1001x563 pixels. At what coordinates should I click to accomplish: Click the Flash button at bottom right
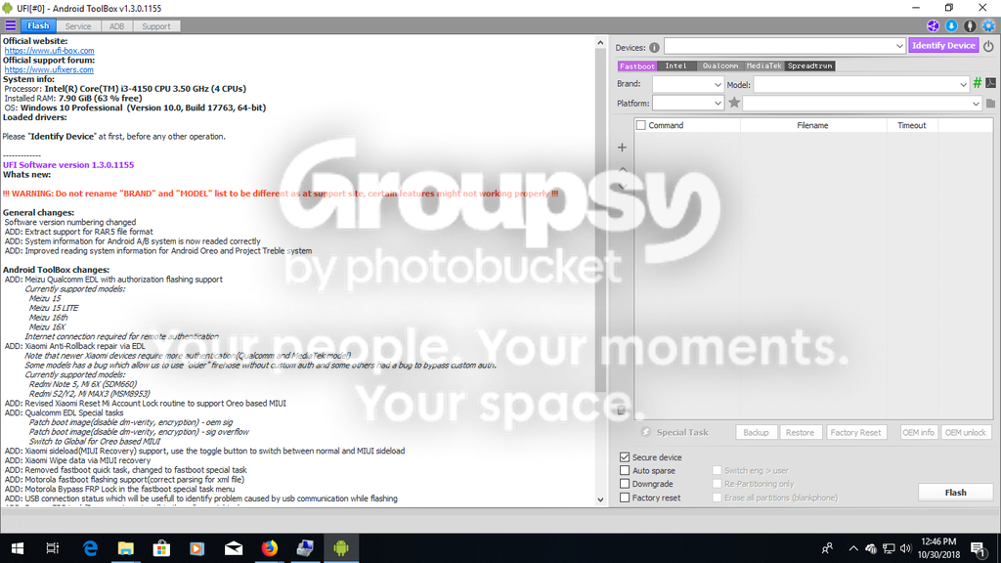(x=955, y=493)
